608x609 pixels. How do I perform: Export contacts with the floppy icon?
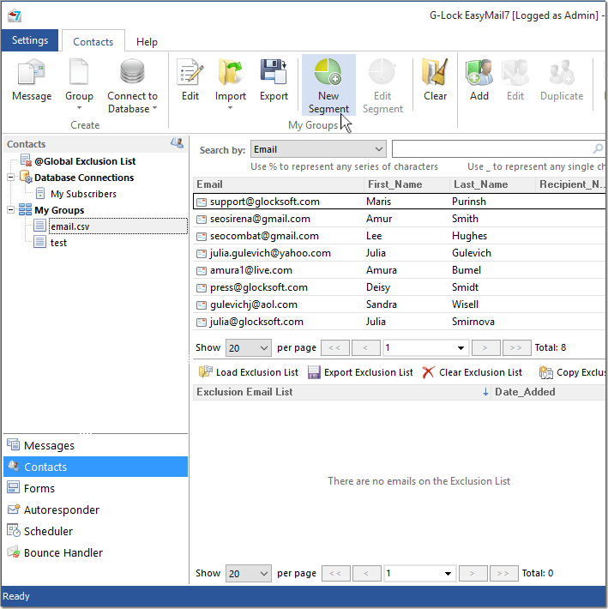(274, 80)
